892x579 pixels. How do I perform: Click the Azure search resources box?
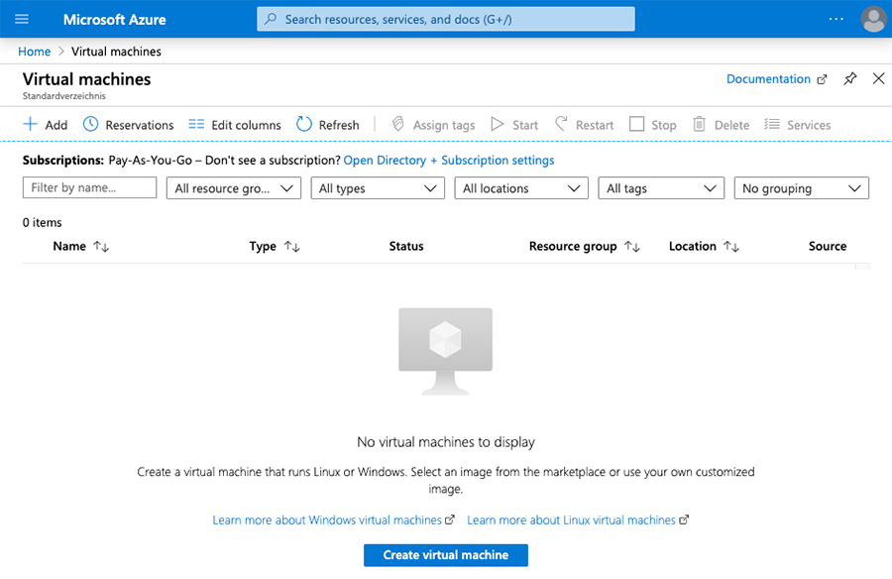[446, 19]
